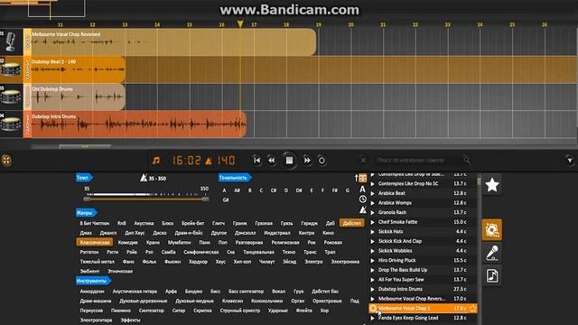Collapse the Тональность section header
This screenshot has width=578, height=325.
(235, 178)
